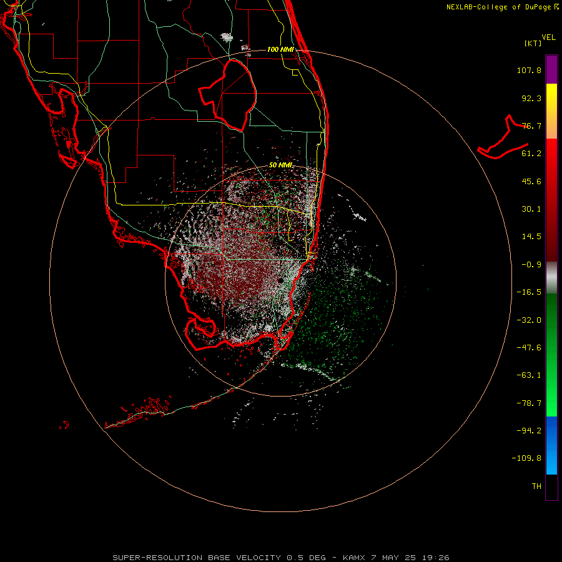The width and height of the screenshot is (562, 562).
Task: Click the 76.7 velocity legend value
Action: [531, 126]
